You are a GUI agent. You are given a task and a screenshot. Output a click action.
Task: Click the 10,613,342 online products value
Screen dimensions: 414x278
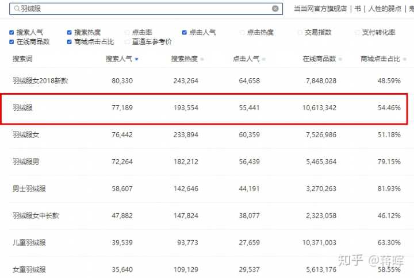click(319, 107)
